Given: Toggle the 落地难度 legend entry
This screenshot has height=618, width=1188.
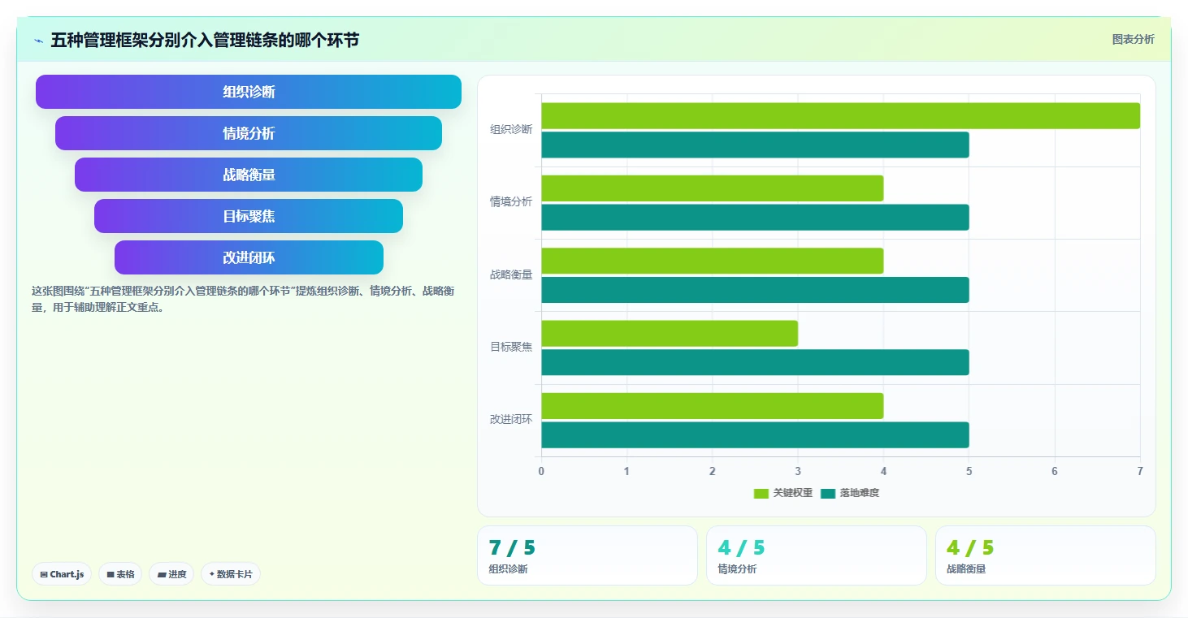Looking at the screenshot, I should pos(850,493).
